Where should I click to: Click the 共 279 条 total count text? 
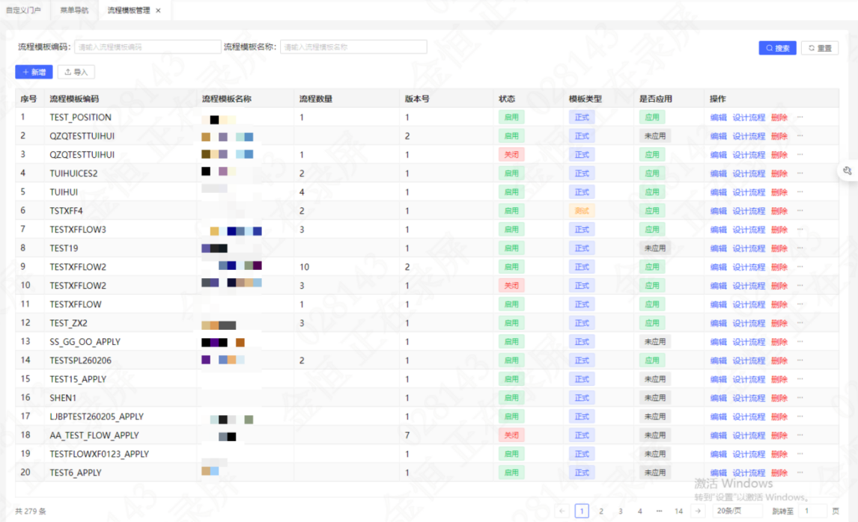31,511
